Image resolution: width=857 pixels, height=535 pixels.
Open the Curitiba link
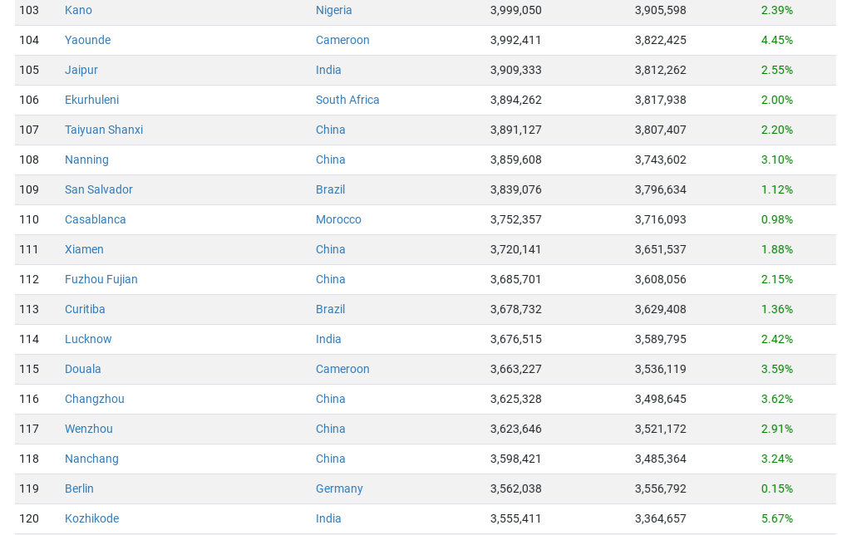pyautogui.click(x=85, y=309)
